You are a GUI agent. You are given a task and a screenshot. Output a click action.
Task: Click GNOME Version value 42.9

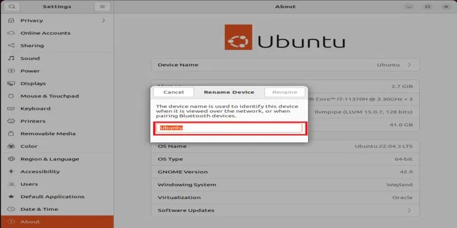click(406, 172)
